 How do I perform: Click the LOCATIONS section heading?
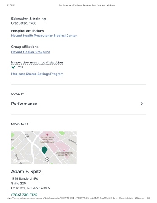tap(20, 123)
